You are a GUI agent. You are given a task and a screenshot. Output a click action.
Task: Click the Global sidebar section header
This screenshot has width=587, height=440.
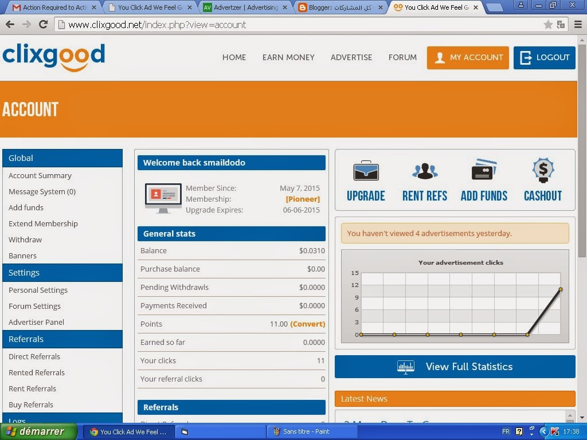pyautogui.click(x=62, y=158)
